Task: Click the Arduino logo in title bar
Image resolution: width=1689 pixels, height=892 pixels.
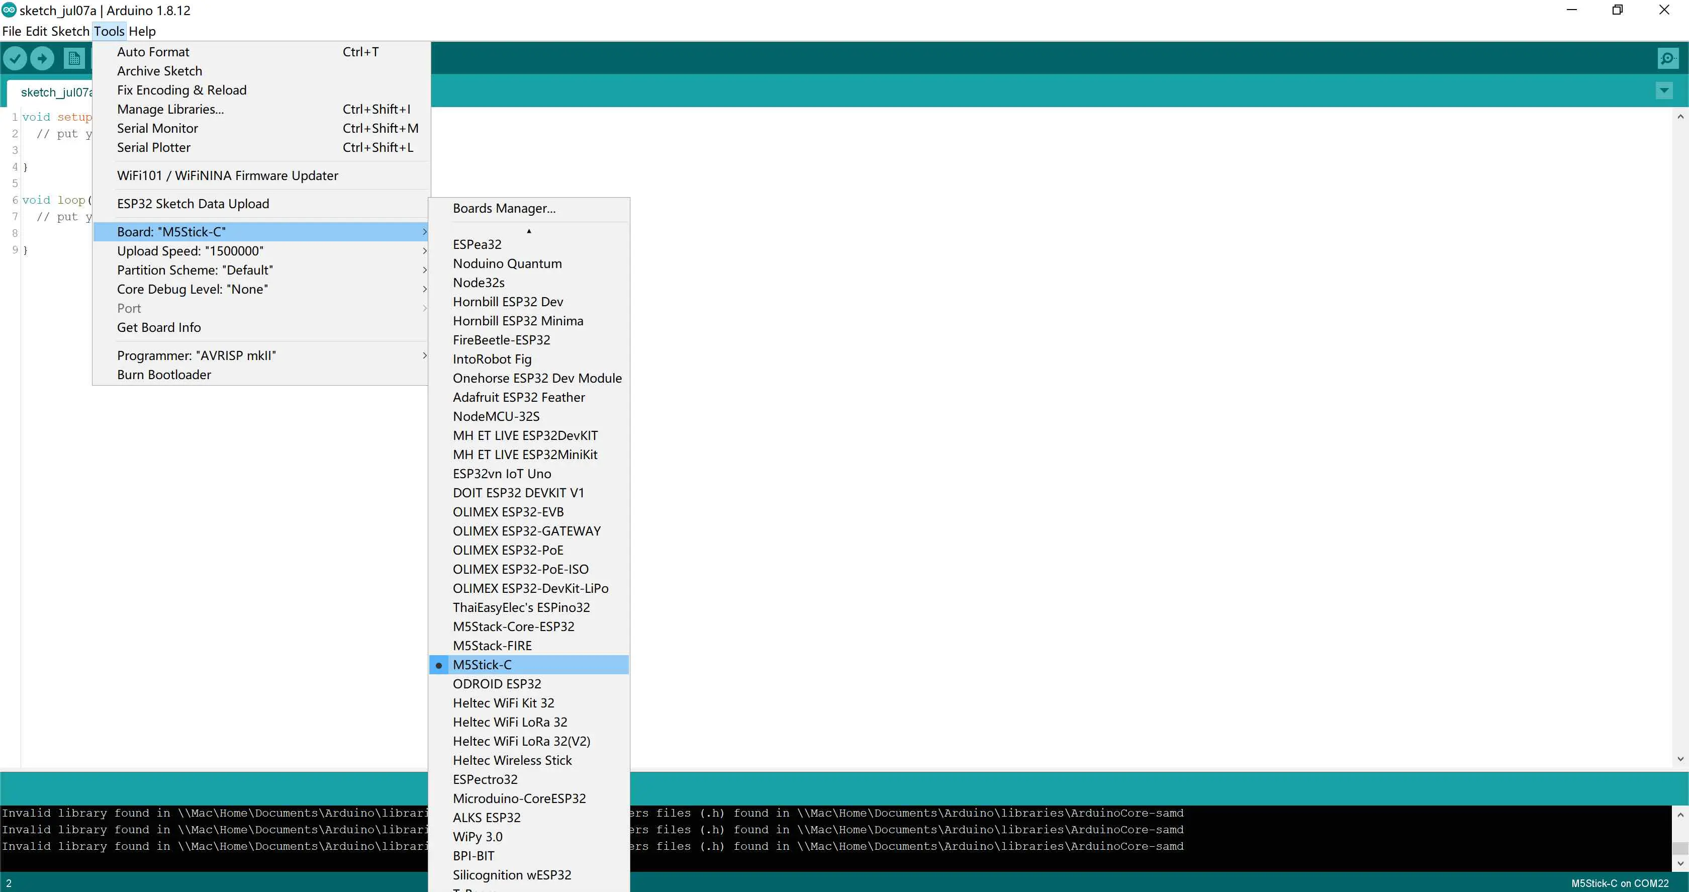Action: click(9, 10)
